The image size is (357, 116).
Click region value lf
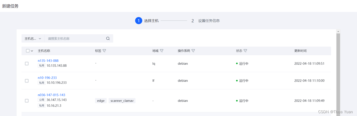tap(153, 81)
